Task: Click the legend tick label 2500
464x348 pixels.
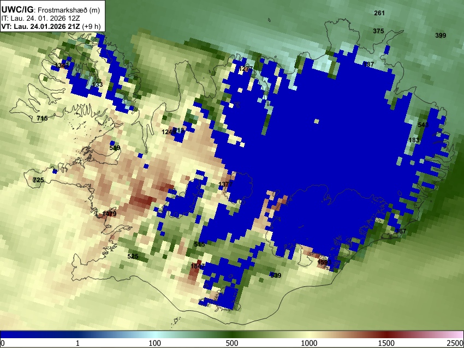Action: tap(455, 343)
